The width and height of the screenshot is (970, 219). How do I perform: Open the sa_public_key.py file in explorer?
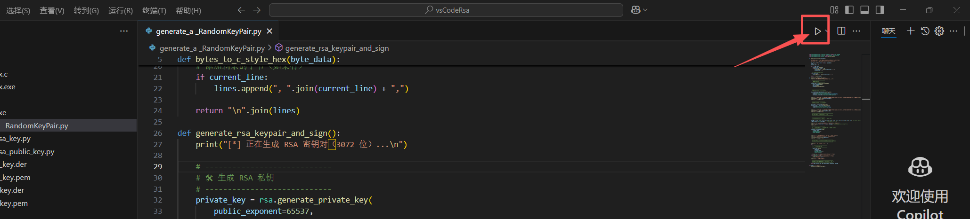[x=27, y=152]
